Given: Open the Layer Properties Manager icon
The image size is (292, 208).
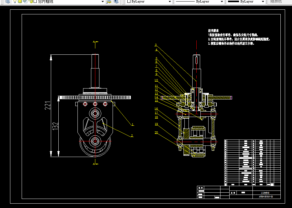Looking at the screenshot, I should tap(8, 2).
